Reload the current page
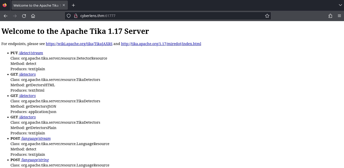 click(24, 16)
